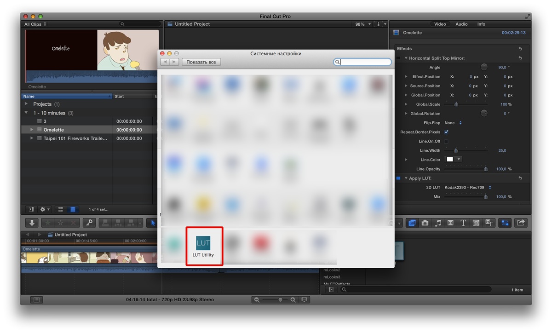This screenshot has width=552, height=333.
Task: Expand the Projects group
Action: pos(26,104)
